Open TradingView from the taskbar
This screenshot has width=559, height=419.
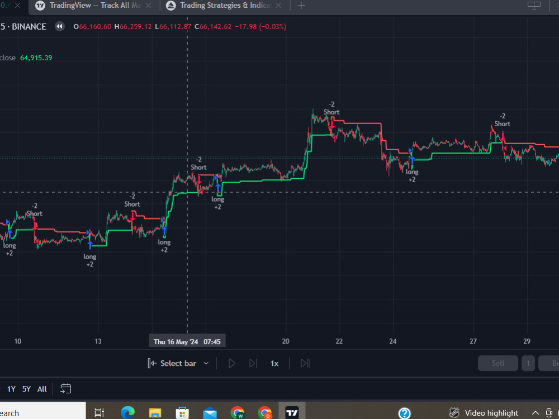(291, 412)
